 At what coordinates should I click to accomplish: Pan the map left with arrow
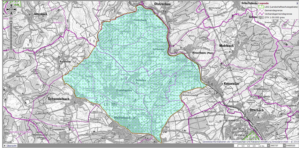[7, 9]
